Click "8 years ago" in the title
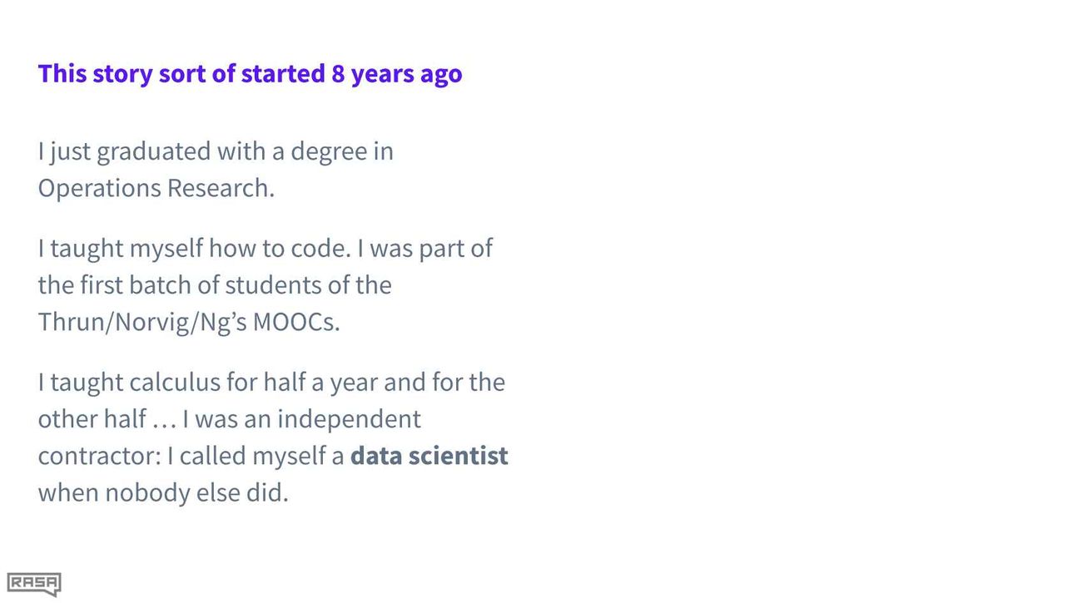This screenshot has width=1072, height=603. [x=397, y=74]
